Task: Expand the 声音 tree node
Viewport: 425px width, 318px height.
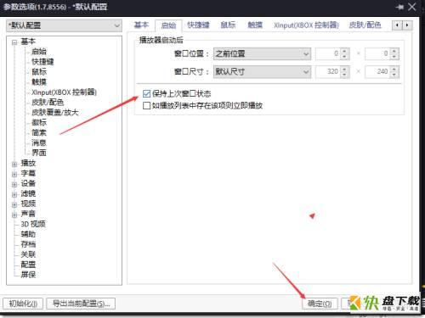Action: coord(14,215)
